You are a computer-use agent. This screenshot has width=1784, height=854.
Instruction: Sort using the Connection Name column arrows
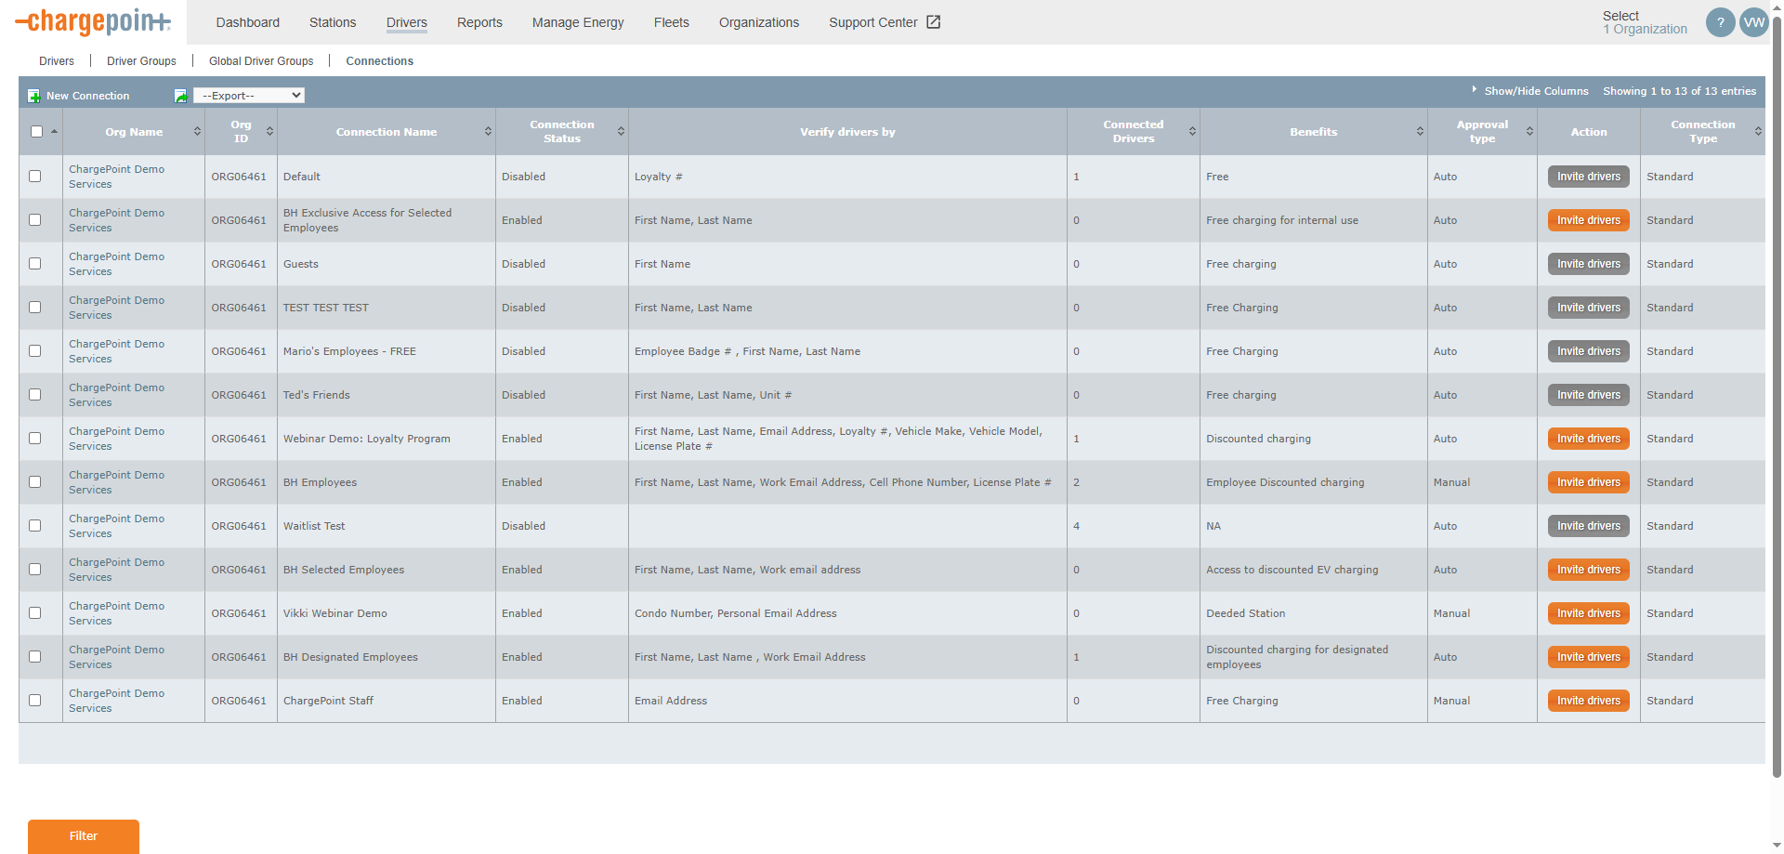coord(488,132)
